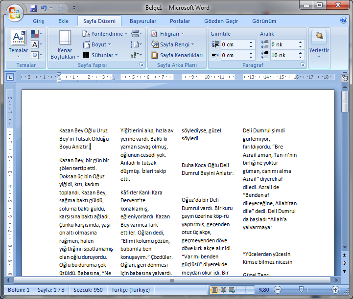This screenshot has width=353, height=299.
Task: Click horizontal scrollbar right arrow
Action: pos(336,280)
